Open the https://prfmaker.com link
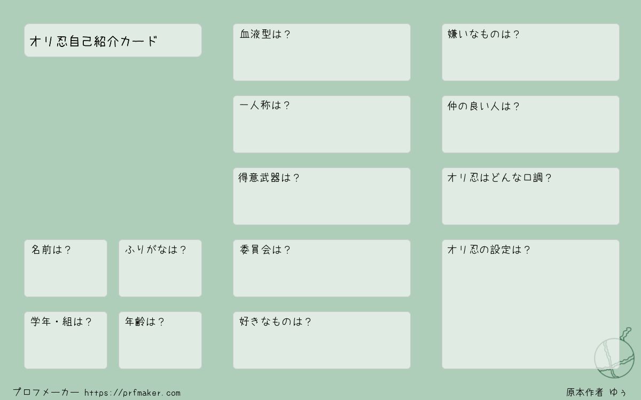This screenshot has height=400, width=641. [132, 393]
